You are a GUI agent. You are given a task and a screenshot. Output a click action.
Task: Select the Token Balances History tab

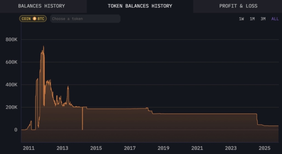(x=140, y=6)
